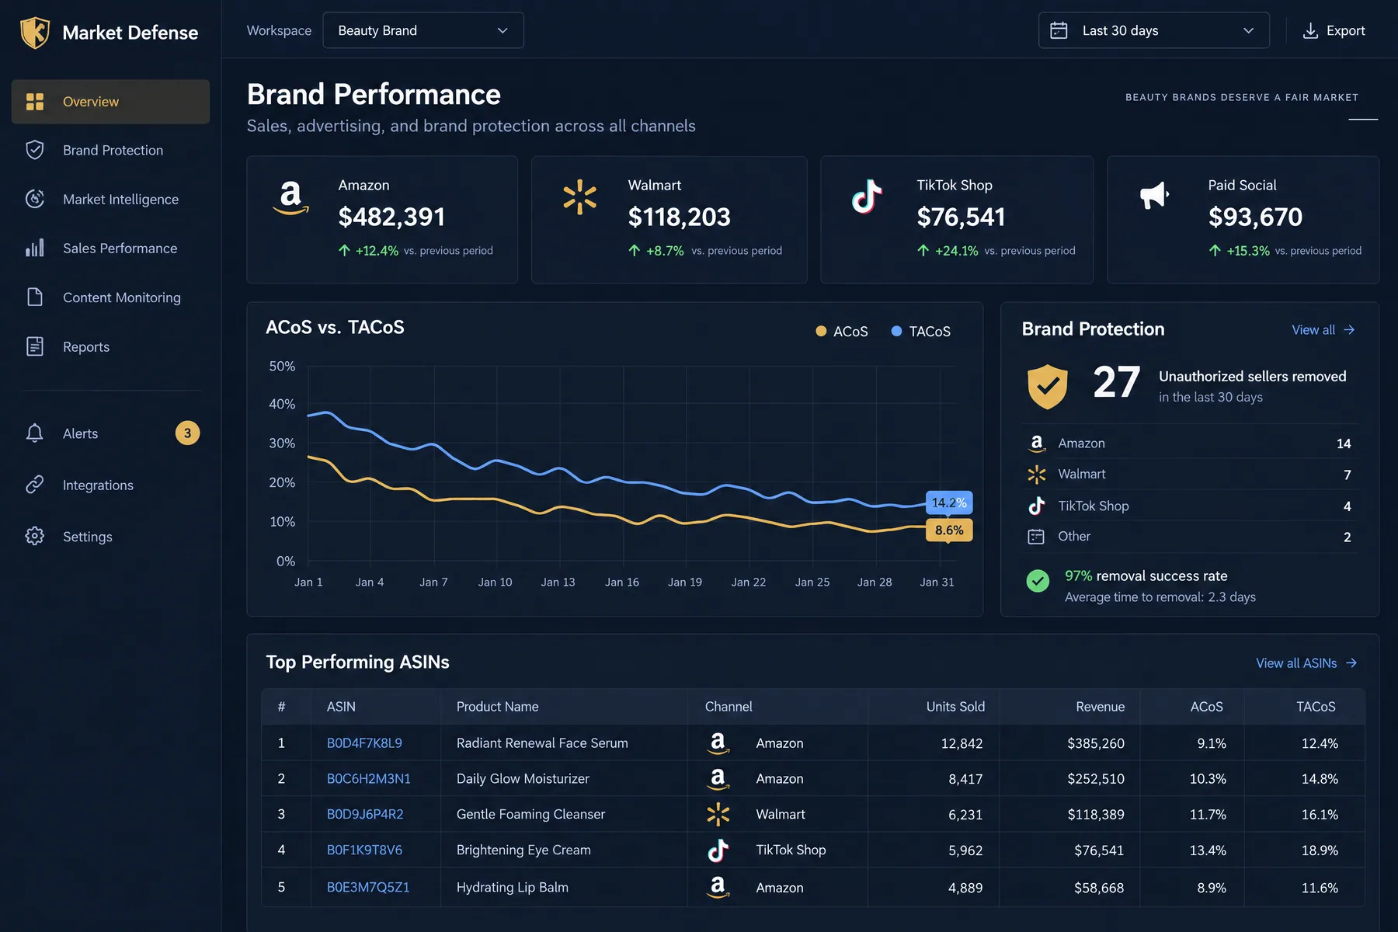Click the Market Intelligence radar icon
Viewport: 1398px width, 932px height.
(x=35, y=199)
